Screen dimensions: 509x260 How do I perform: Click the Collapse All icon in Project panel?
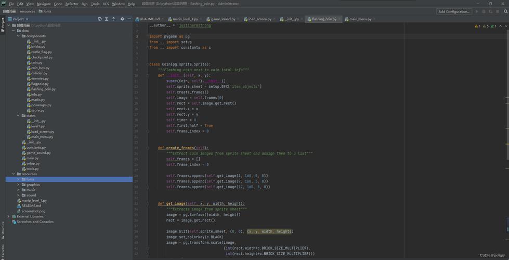coord(114,19)
